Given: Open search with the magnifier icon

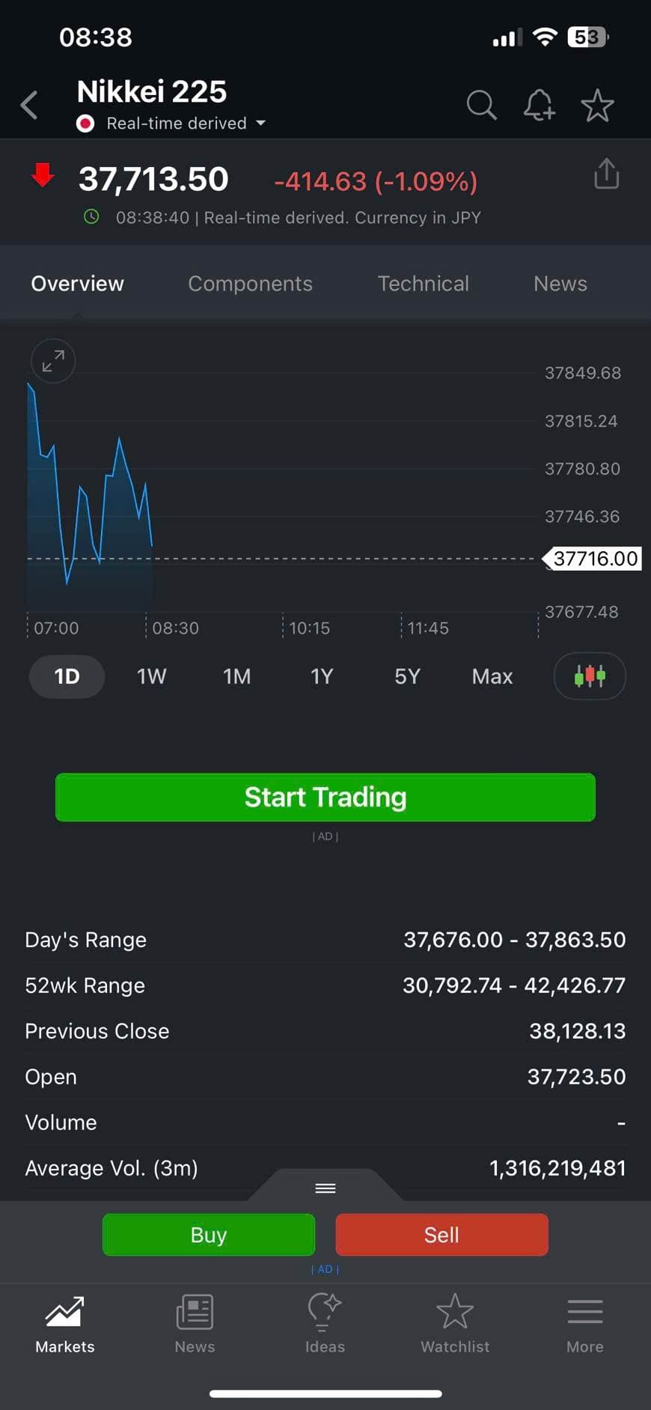Looking at the screenshot, I should [481, 106].
